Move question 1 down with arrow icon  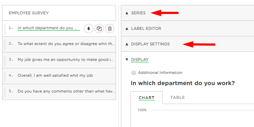click(88, 29)
